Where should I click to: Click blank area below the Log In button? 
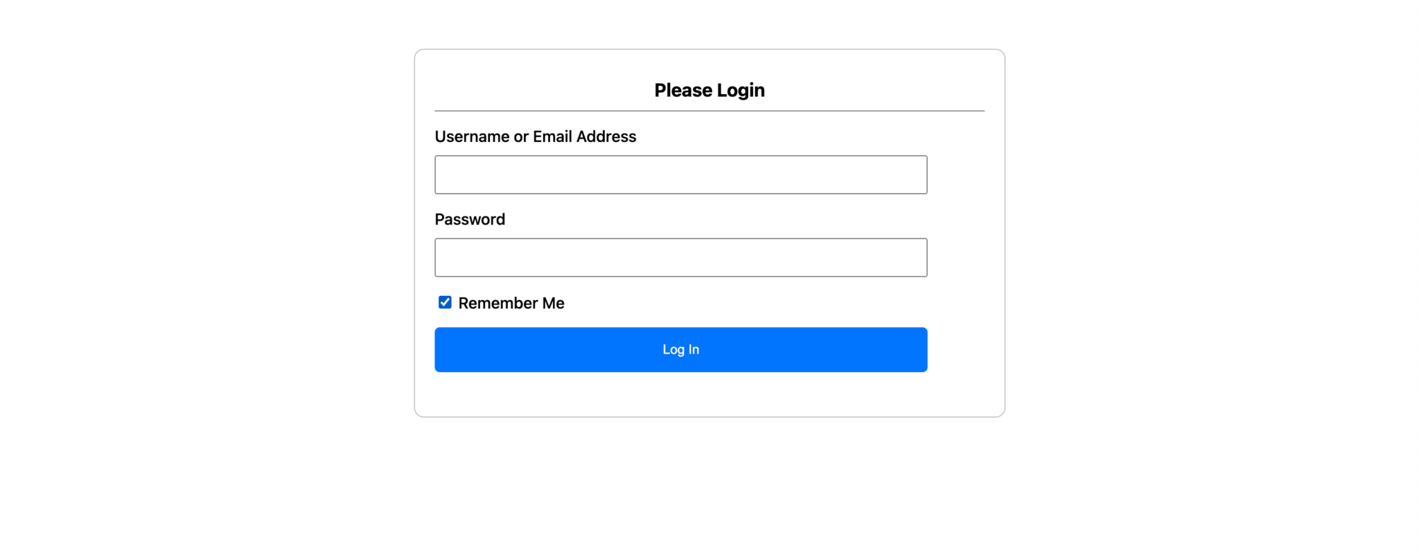click(680, 395)
